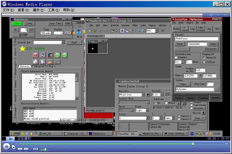Click the subframe reset X icon

pos(184,103)
